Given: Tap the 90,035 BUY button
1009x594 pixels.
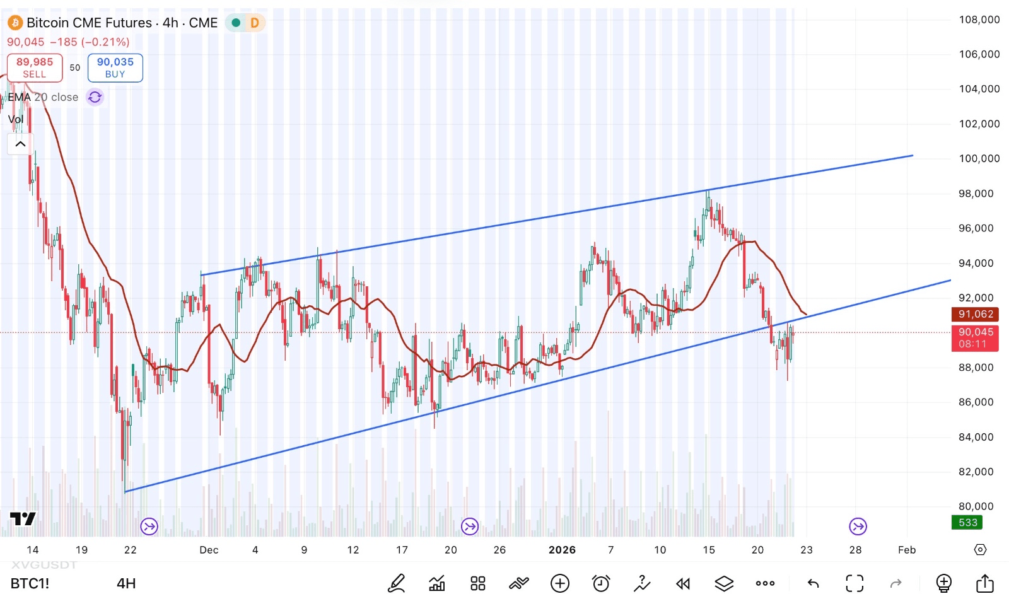Looking at the screenshot, I should tap(115, 67).
